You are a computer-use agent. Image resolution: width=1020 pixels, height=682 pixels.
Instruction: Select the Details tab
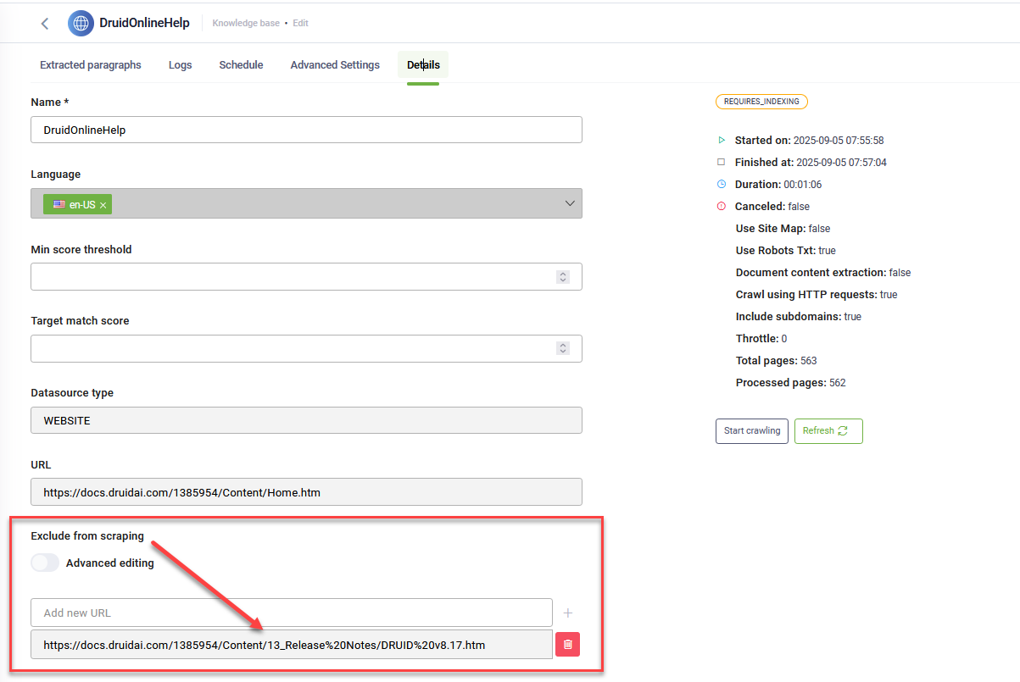pyautogui.click(x=423, y=65)
